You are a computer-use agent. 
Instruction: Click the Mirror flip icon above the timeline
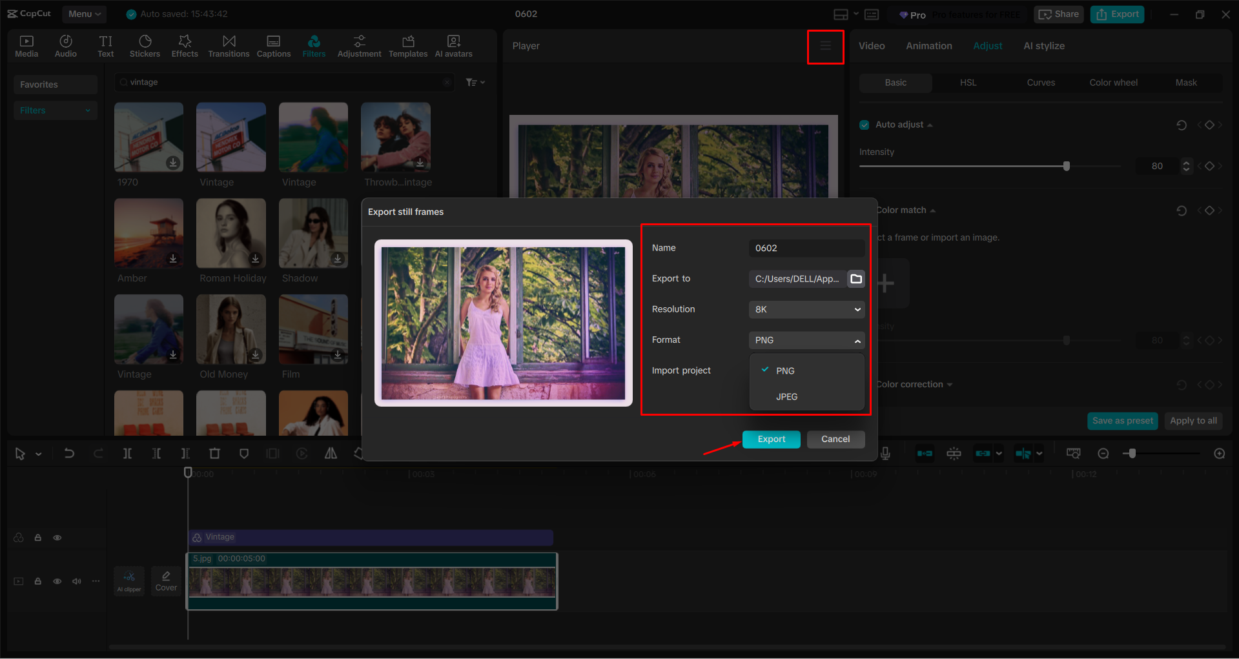[331, 453]
